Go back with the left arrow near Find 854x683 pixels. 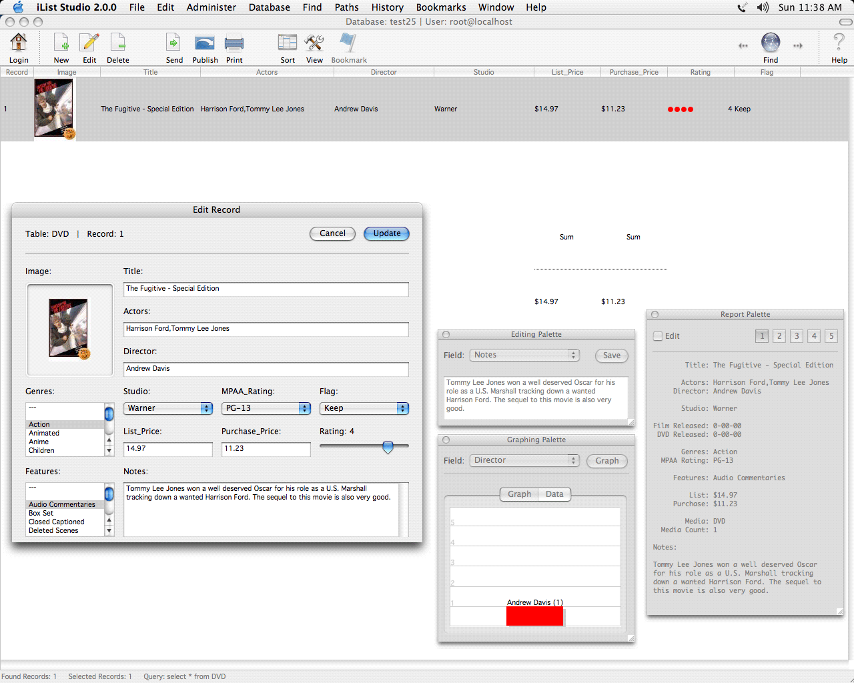(x=743, y=46)
